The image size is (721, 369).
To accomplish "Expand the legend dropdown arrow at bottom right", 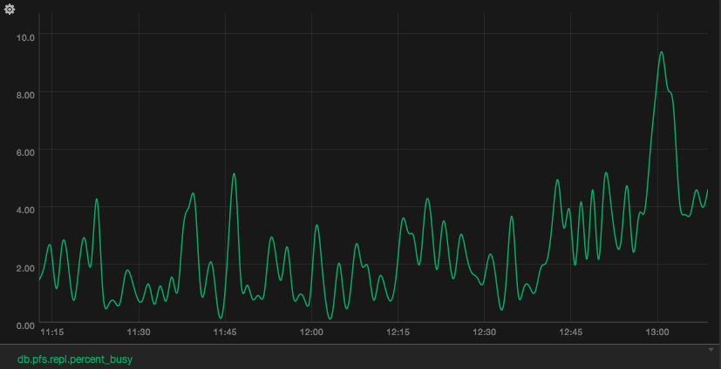I will pos(711,350).
